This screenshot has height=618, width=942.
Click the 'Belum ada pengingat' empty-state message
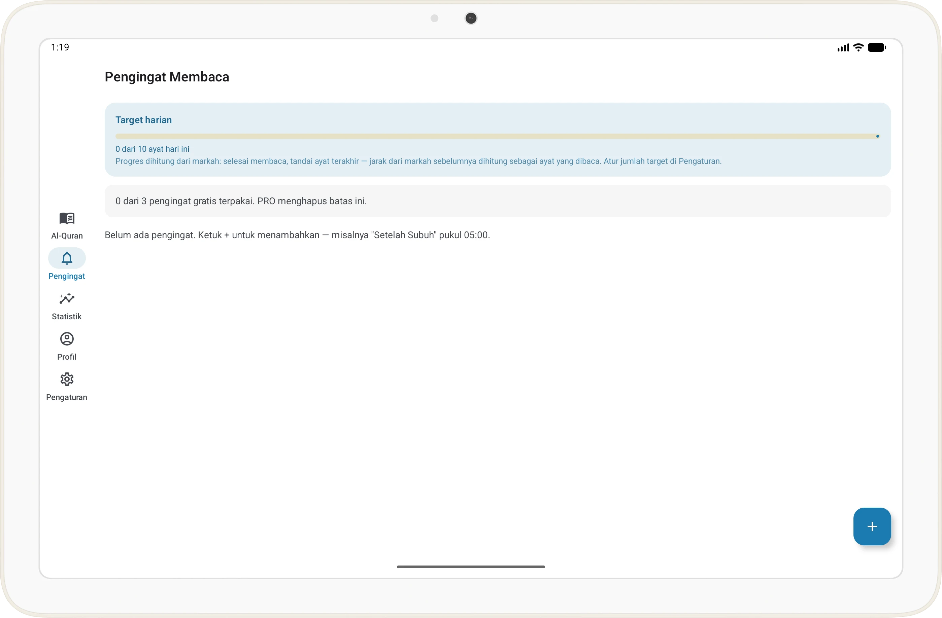coord(297,235)
